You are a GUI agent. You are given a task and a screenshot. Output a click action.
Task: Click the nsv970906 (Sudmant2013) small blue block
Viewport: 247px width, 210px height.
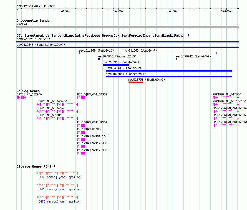coord(99,59)
